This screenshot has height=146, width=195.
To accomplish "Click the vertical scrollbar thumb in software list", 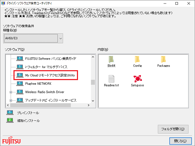I will (93, 82).
